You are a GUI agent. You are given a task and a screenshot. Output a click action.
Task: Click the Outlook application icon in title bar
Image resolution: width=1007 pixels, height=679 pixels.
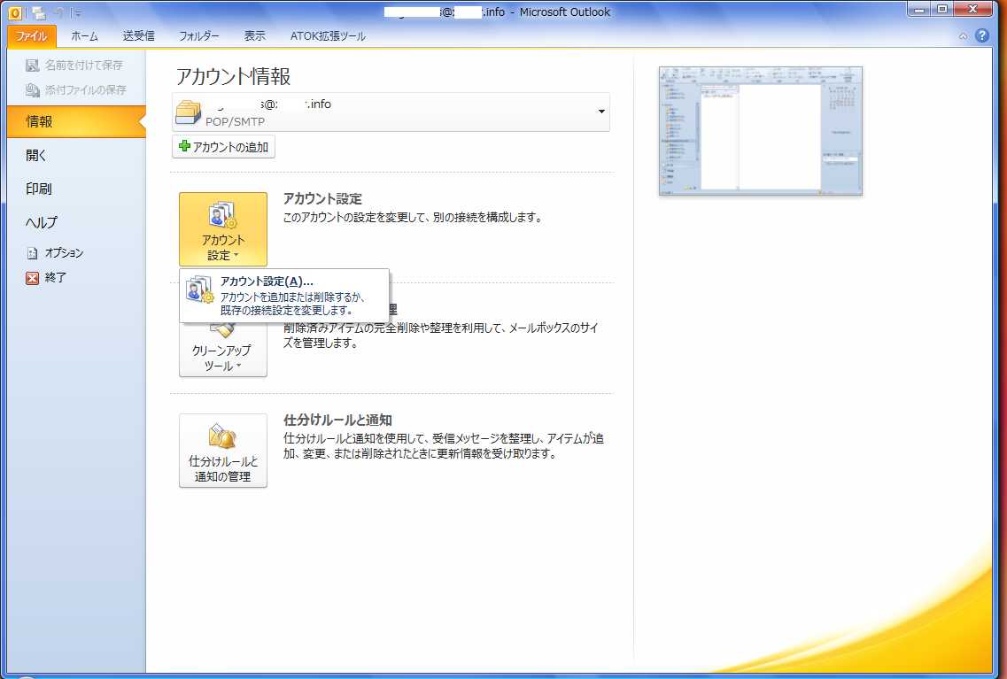pyautogui.click(x=15, y=12)
